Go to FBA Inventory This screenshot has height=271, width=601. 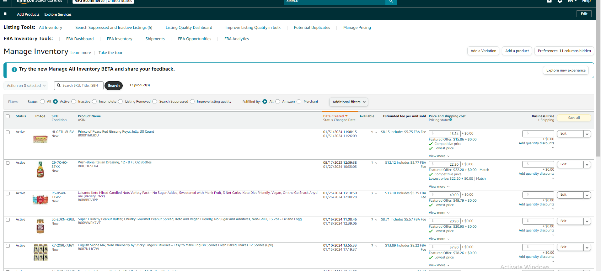[x=120, y=39]
